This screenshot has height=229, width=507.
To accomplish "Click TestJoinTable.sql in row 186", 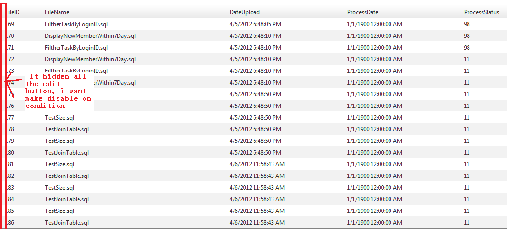I will 67,222.
